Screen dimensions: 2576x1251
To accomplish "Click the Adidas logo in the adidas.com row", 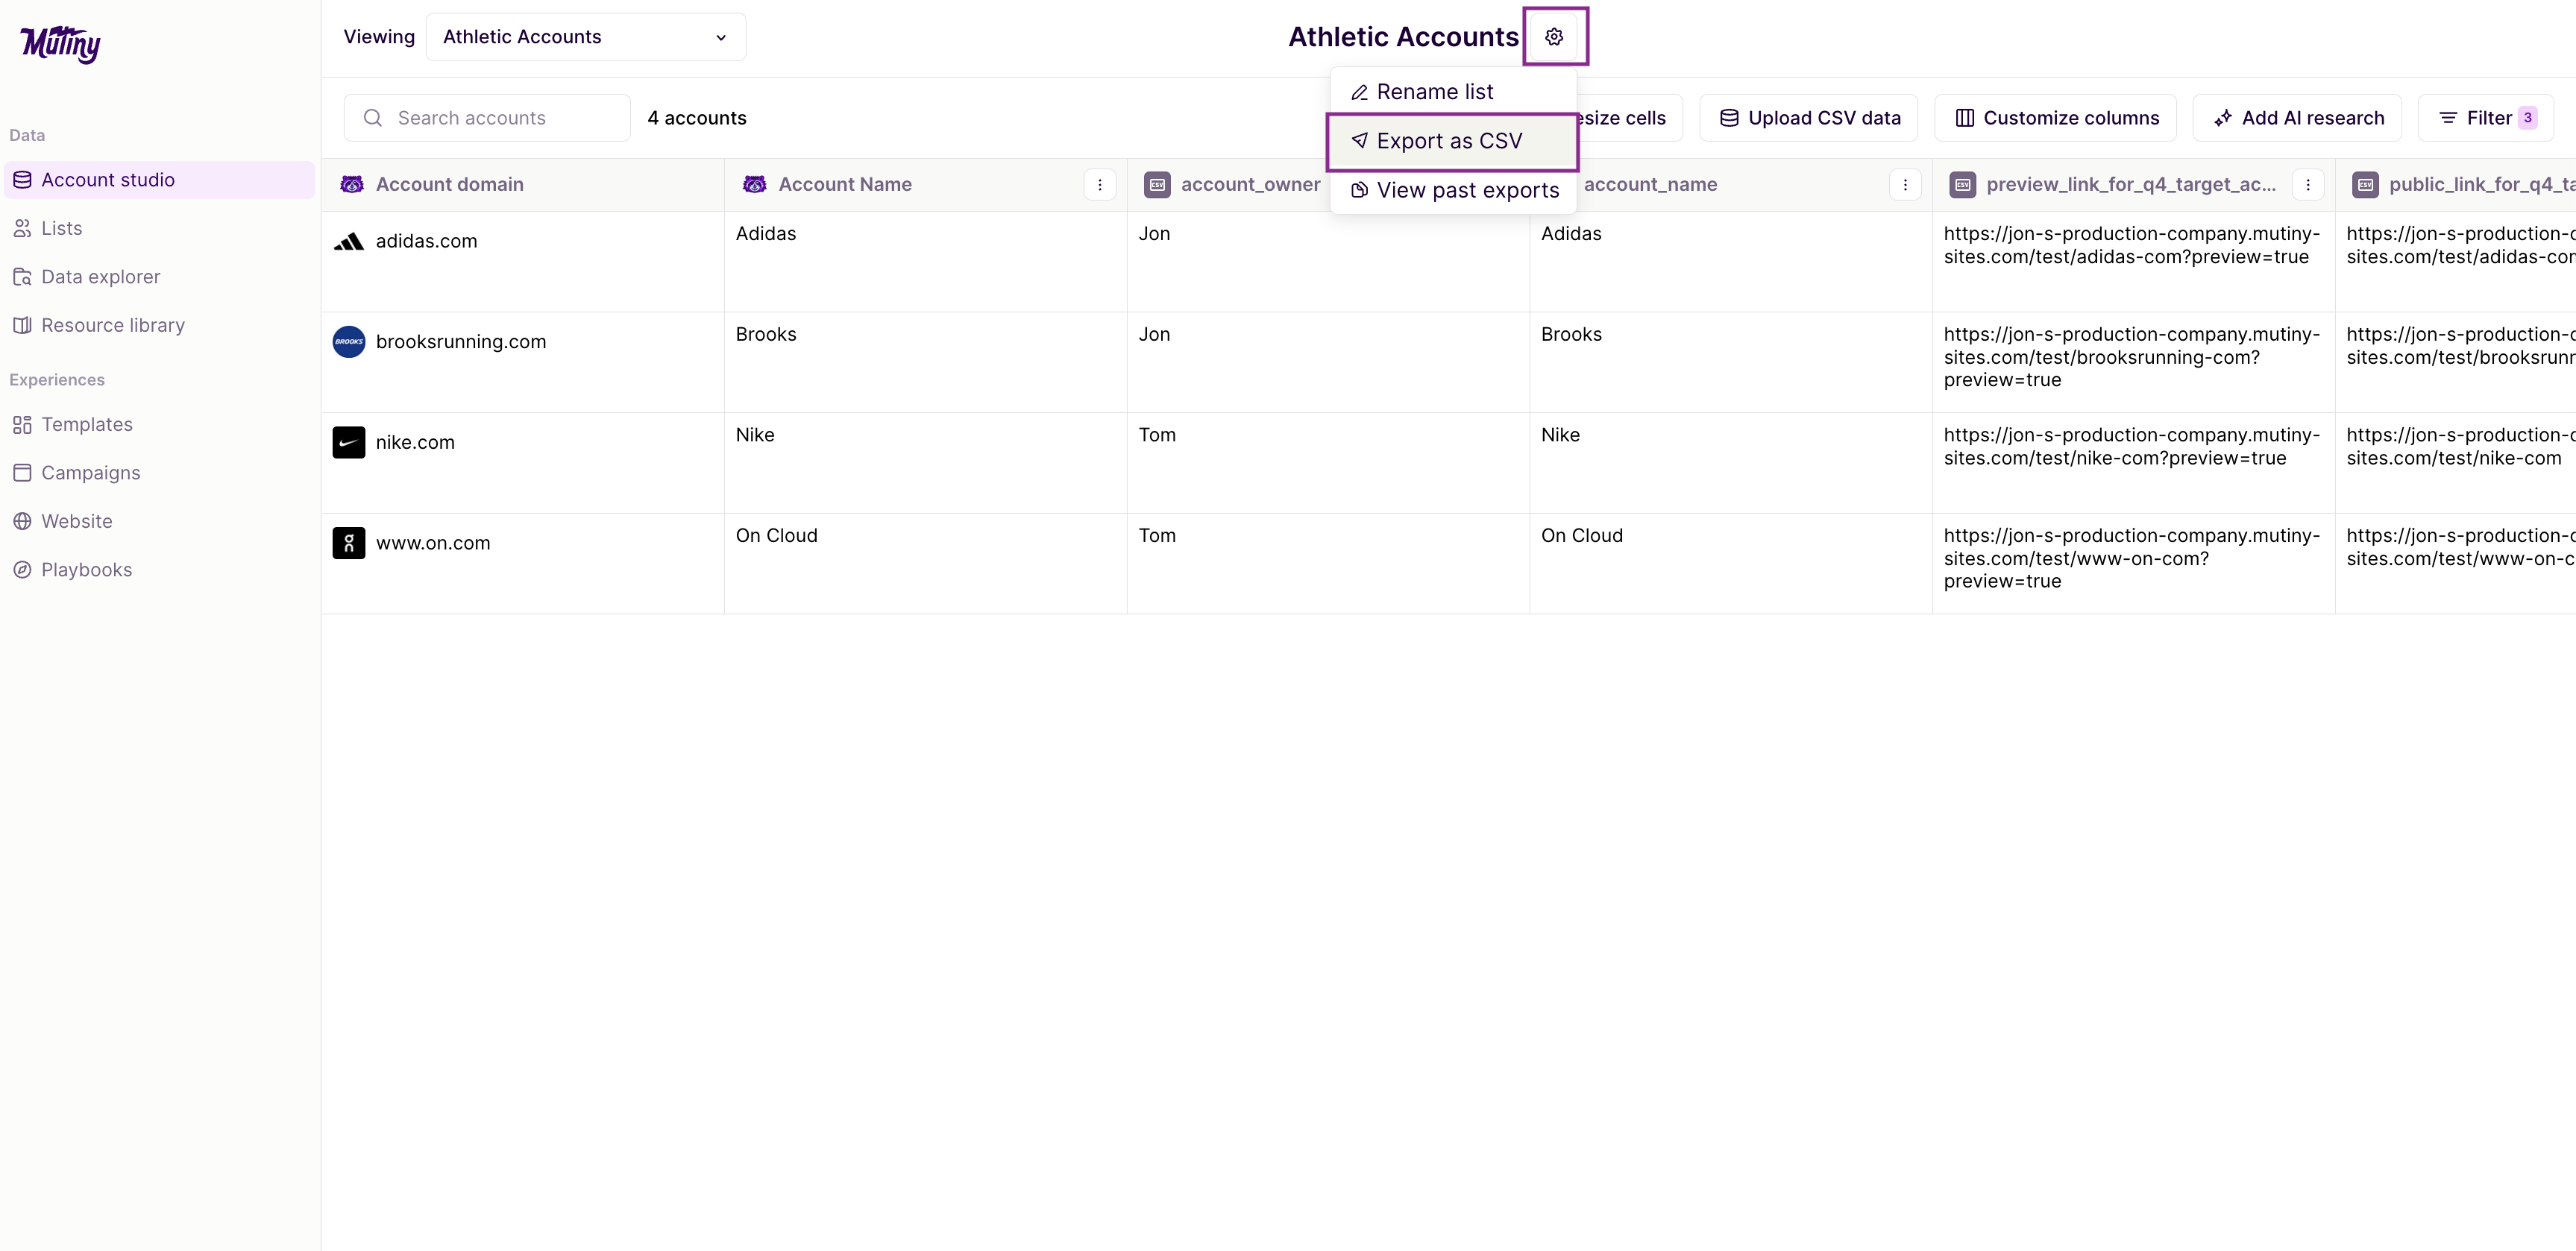I will (x=348, y=241).
